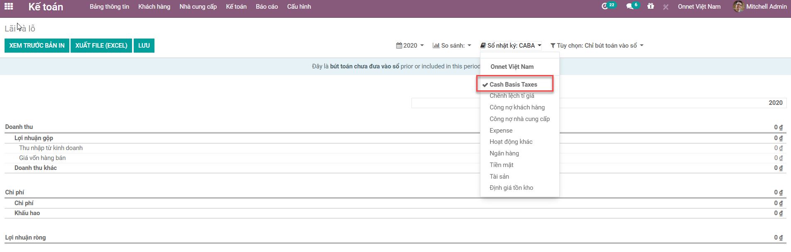Click the bar chart icon beside So sánh
Viewport: 791px width, 252px height.
pos(436,46)
